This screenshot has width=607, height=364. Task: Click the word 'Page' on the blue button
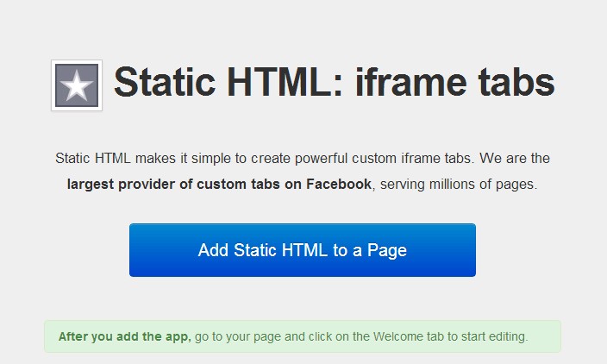[x=386, y=251]
